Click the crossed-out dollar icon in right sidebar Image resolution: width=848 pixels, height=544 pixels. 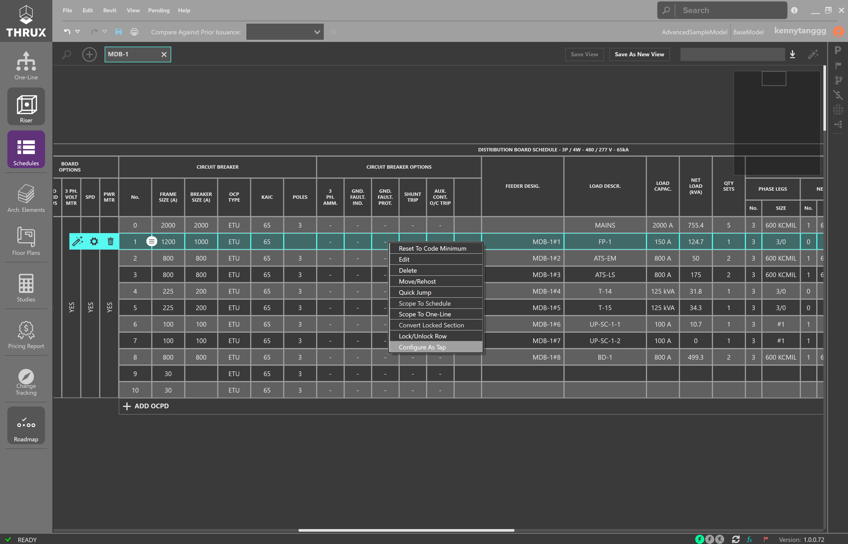[838, 95]
